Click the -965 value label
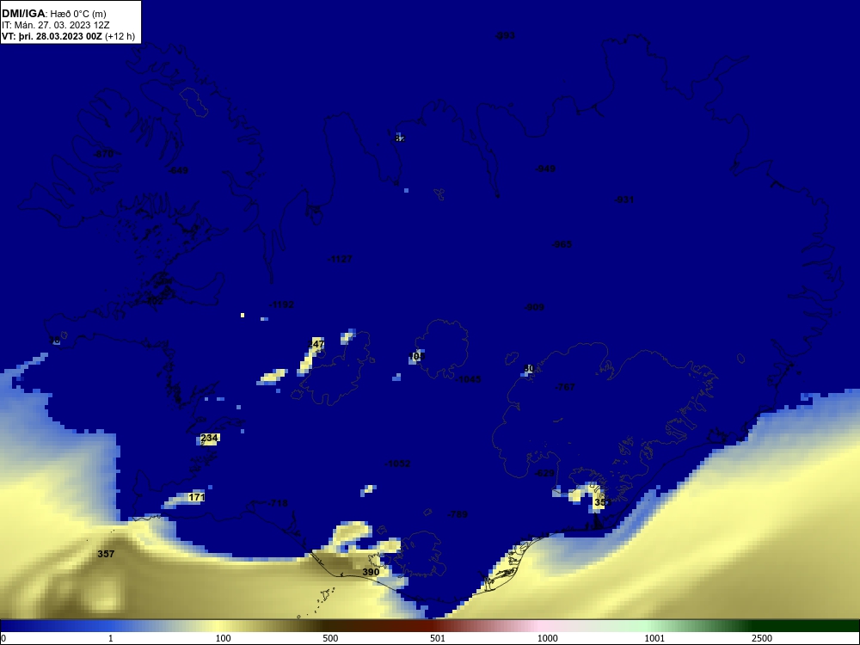This screenshot has width=860, height=645. (562, 244)
